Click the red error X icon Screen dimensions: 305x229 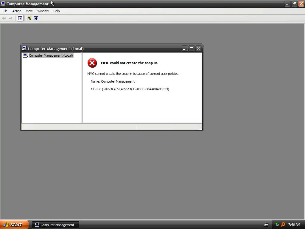coord(92,63)
